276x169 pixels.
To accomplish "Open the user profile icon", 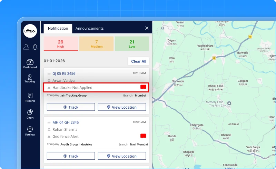I will pos(26,47).
